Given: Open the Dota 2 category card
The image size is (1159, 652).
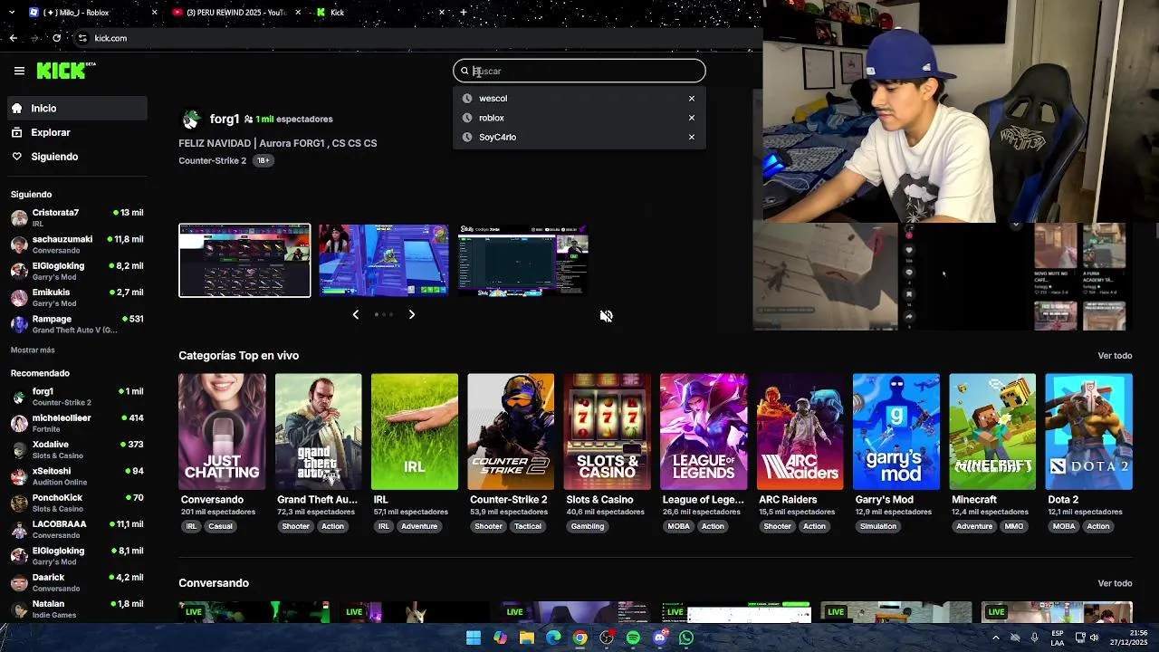Looking at the screenshot, I should point(1088,432).
